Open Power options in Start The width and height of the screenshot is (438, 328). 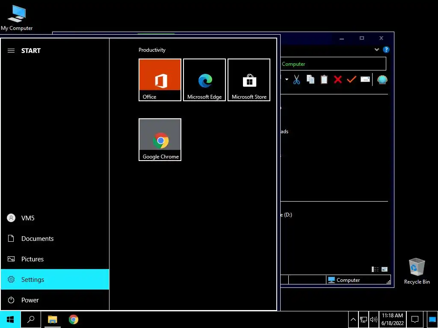tap(55, 300)
